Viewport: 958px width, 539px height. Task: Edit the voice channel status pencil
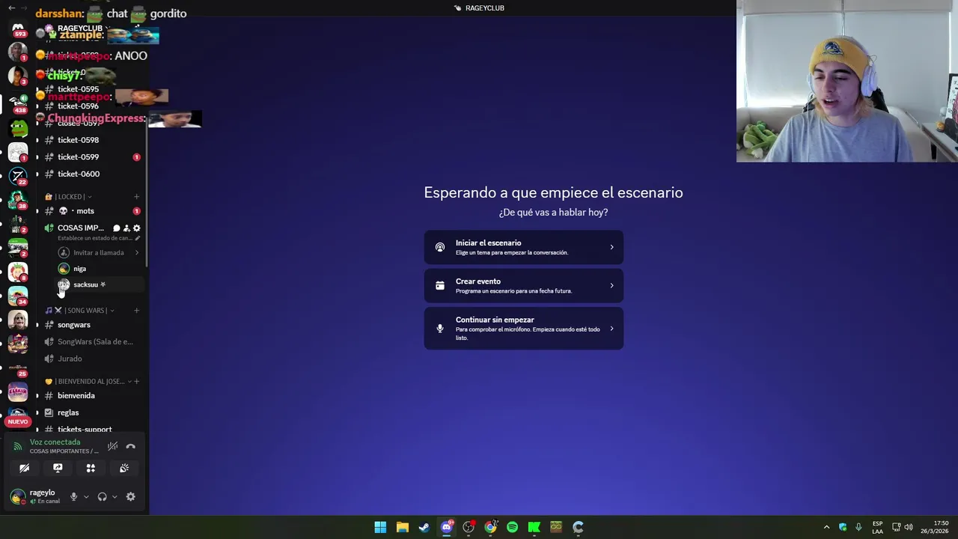138,238
